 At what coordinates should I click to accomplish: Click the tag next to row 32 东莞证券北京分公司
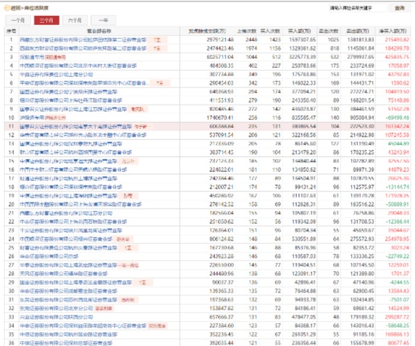(104, 309)
